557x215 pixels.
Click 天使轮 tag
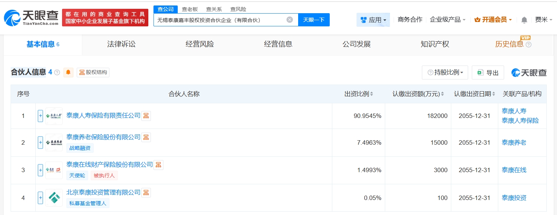77,175
